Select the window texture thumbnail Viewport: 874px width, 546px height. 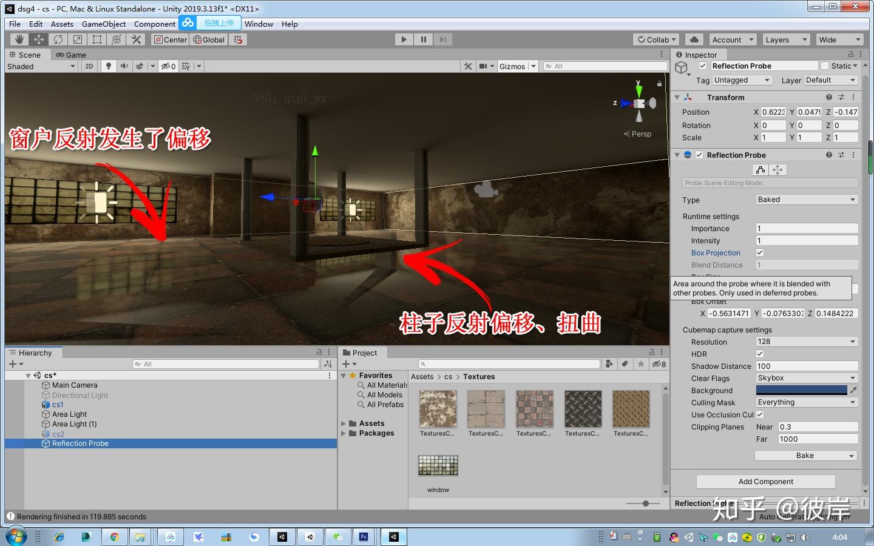[438, 465]
